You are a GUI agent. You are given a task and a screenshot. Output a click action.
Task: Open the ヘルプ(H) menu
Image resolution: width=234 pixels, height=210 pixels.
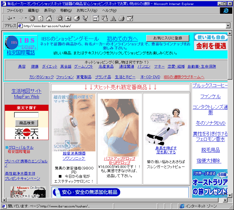[x=109, y=10]
